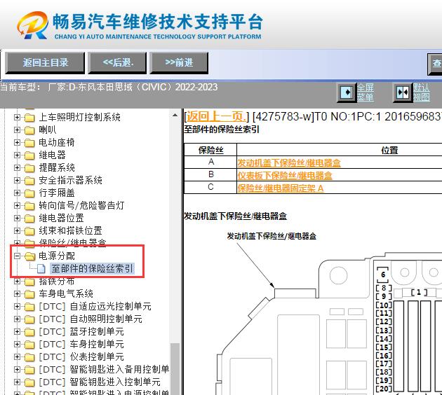Expand the [DTC] 蓝牙控制单元 node
The height and width of the screenshot is (395, 442).
(x=18, y=332)
